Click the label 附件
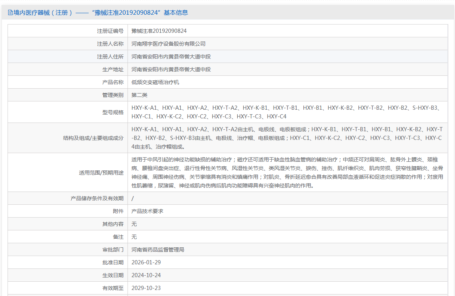This screenshot has height=296, width=455. tap(118, 211)
